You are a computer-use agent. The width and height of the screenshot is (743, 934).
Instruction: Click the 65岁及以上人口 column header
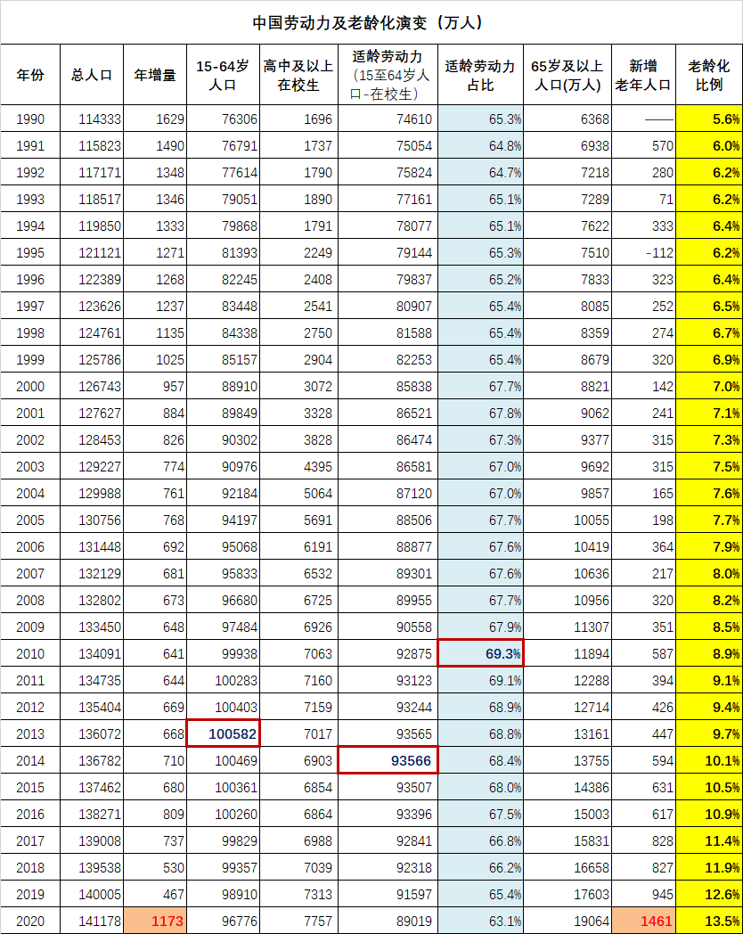(567, 75)
